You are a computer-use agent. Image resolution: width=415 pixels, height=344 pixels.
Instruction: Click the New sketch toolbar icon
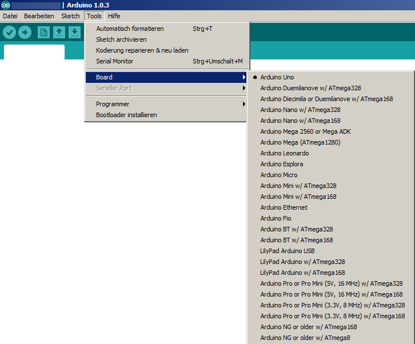(43, 33)
